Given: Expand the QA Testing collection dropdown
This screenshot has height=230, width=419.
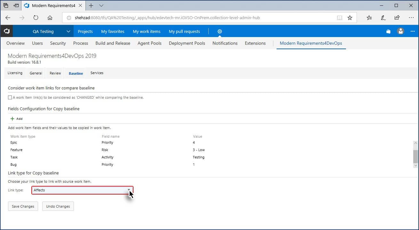Looking at the screenshot, I should 68,31.
